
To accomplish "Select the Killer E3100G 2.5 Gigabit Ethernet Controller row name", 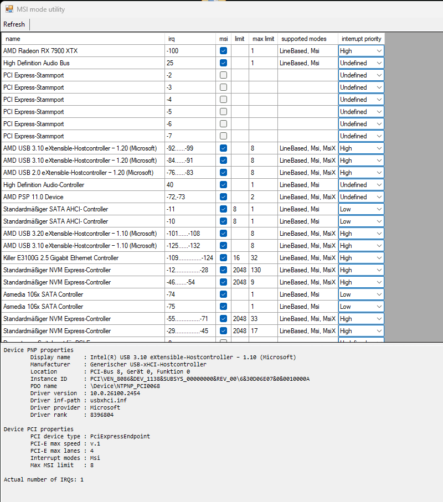I will 83,257.
